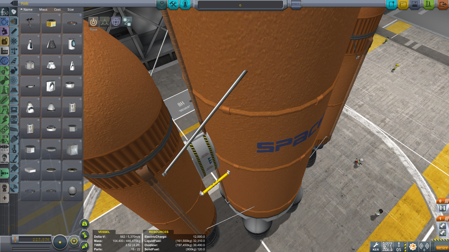Viewport: 449px width, 252px height.
Task: Switch to the SQUAD filter tab
Action: tap(4, 158)
